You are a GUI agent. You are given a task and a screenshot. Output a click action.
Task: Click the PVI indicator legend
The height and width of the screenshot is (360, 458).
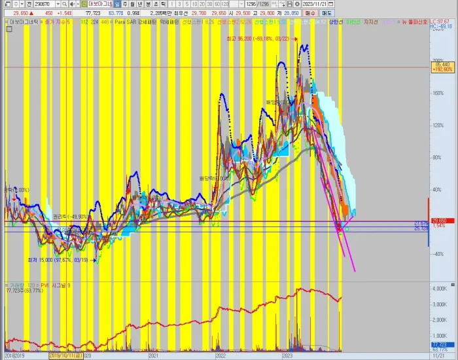45,285
